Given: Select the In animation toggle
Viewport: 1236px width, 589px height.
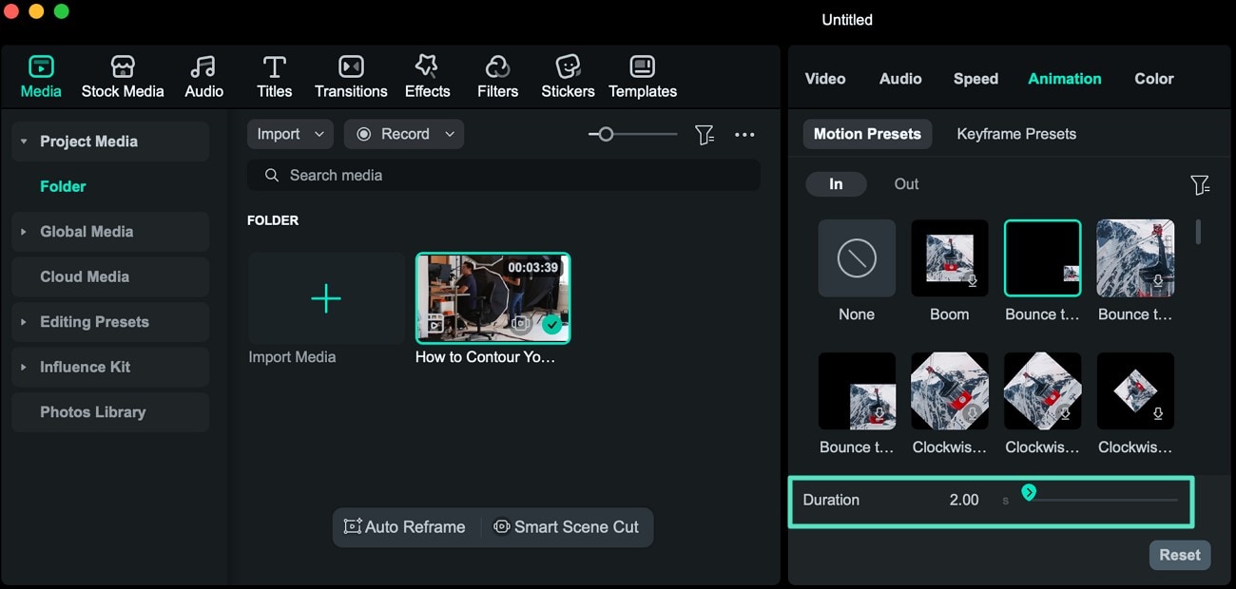Looking at the screenshot, I should (836, 184).
